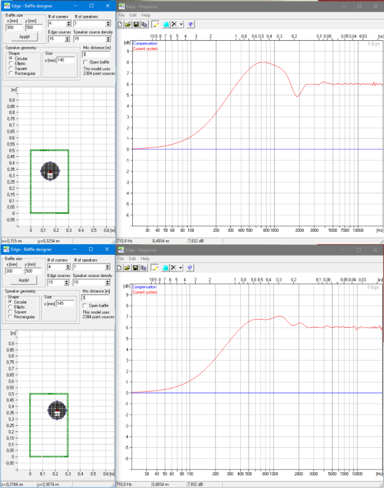Click Save disk icon in upper Response toolbar

(x=136, y=24)
